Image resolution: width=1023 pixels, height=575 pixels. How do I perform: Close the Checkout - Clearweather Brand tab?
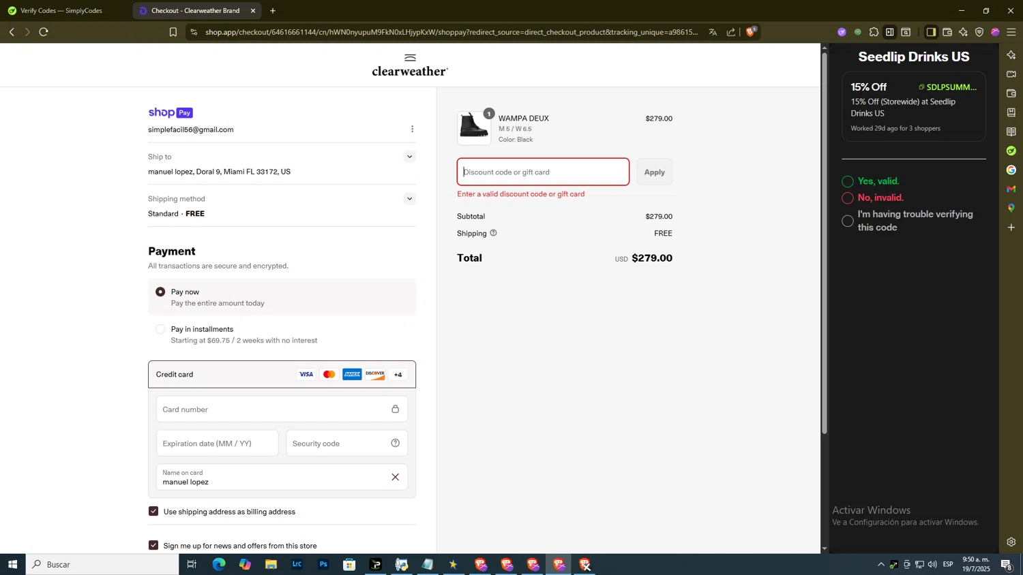253,11
